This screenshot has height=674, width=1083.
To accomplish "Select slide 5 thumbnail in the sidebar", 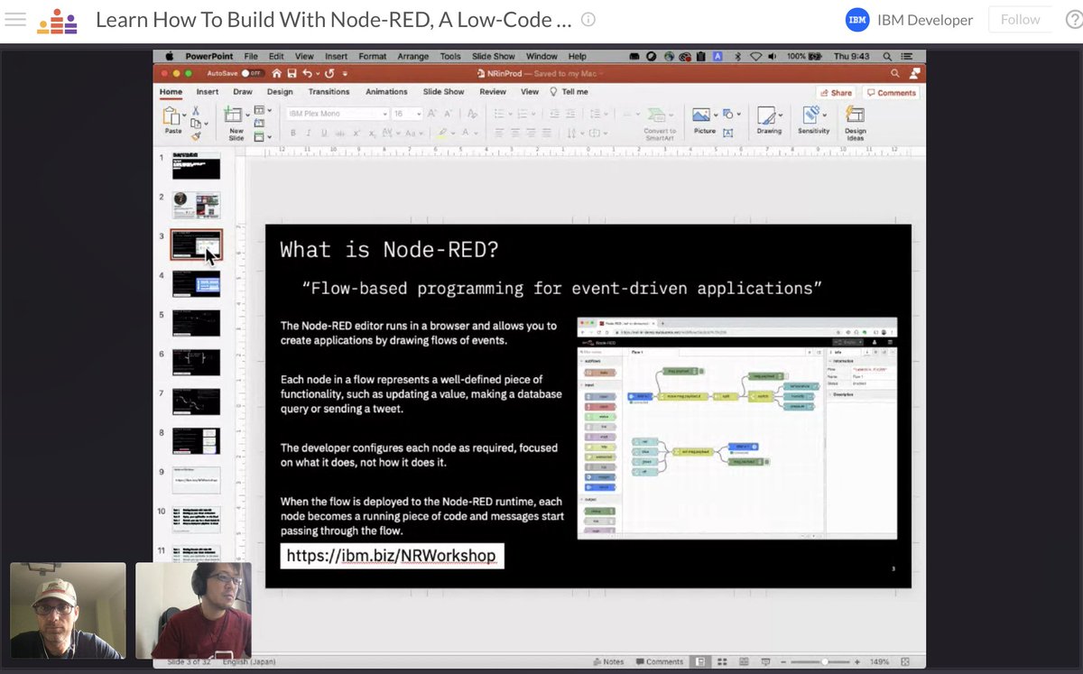I will (x=197, y=322).
